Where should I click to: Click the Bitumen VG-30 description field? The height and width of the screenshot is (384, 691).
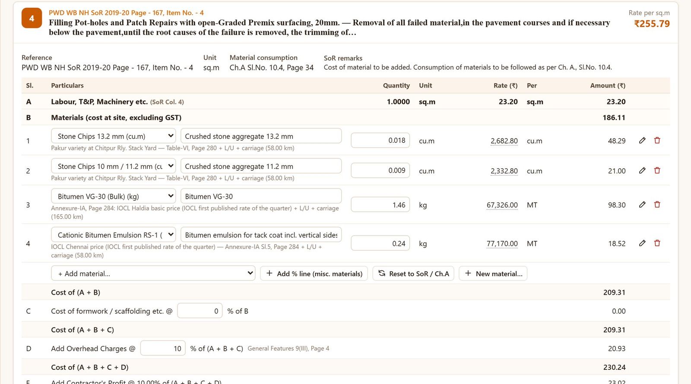(261, 196)
